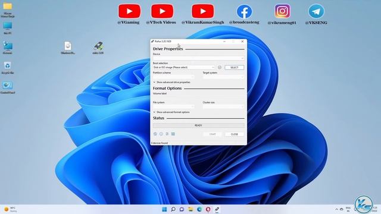Open the Windows Start menu

pyautogui.click(x=164, y=209)
